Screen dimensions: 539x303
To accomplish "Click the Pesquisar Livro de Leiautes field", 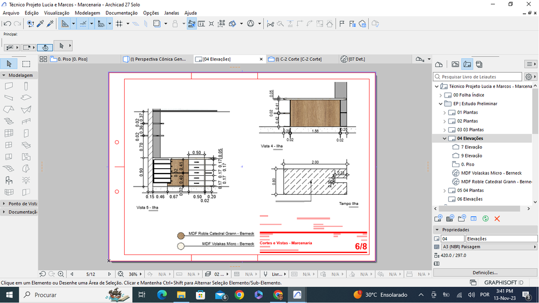I will (478, 77).
